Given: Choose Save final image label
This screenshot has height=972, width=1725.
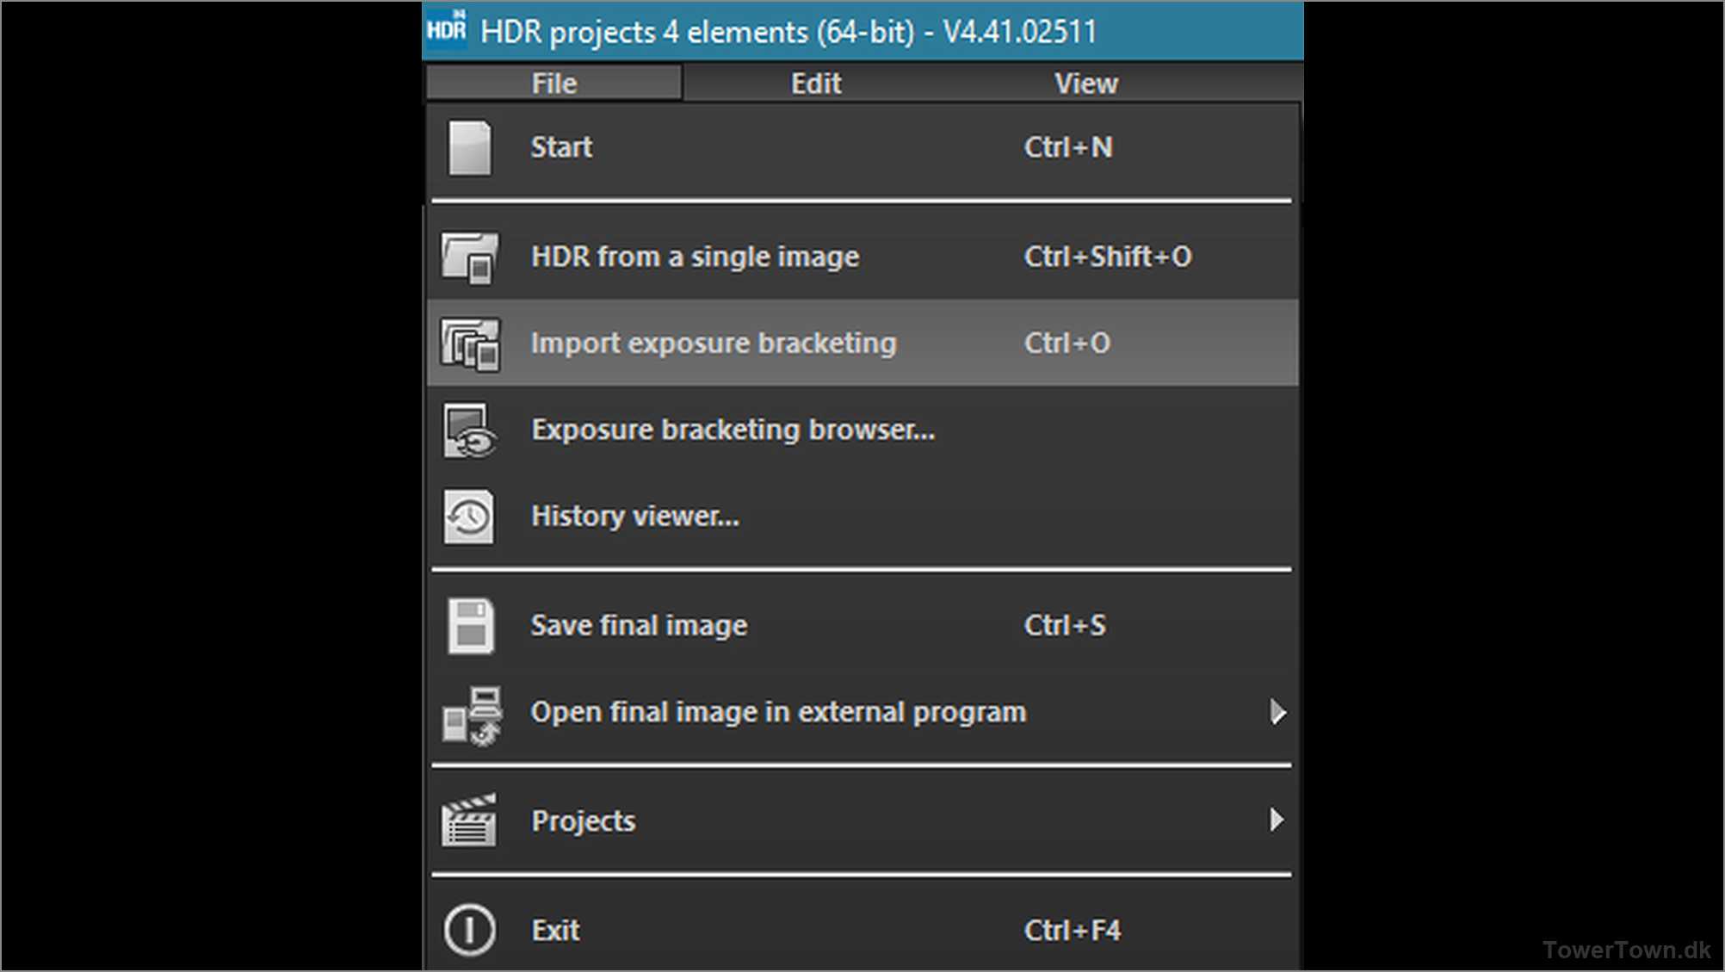Looking at the screenshot, I should [639, 626].
